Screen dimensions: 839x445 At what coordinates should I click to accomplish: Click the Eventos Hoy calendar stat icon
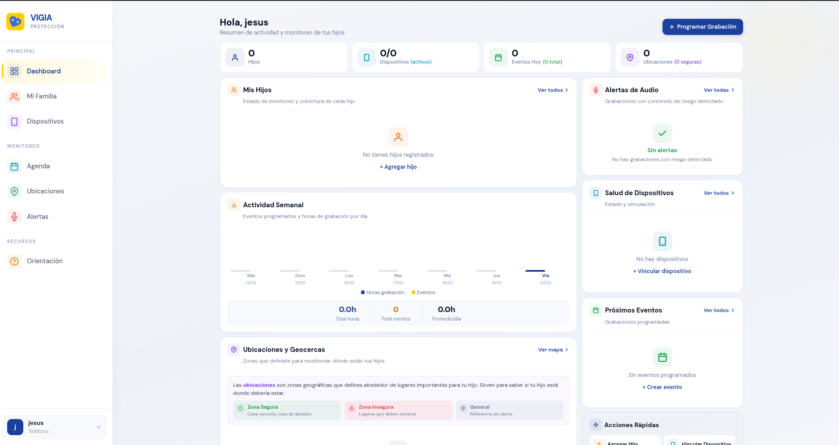tap(498, 57)
